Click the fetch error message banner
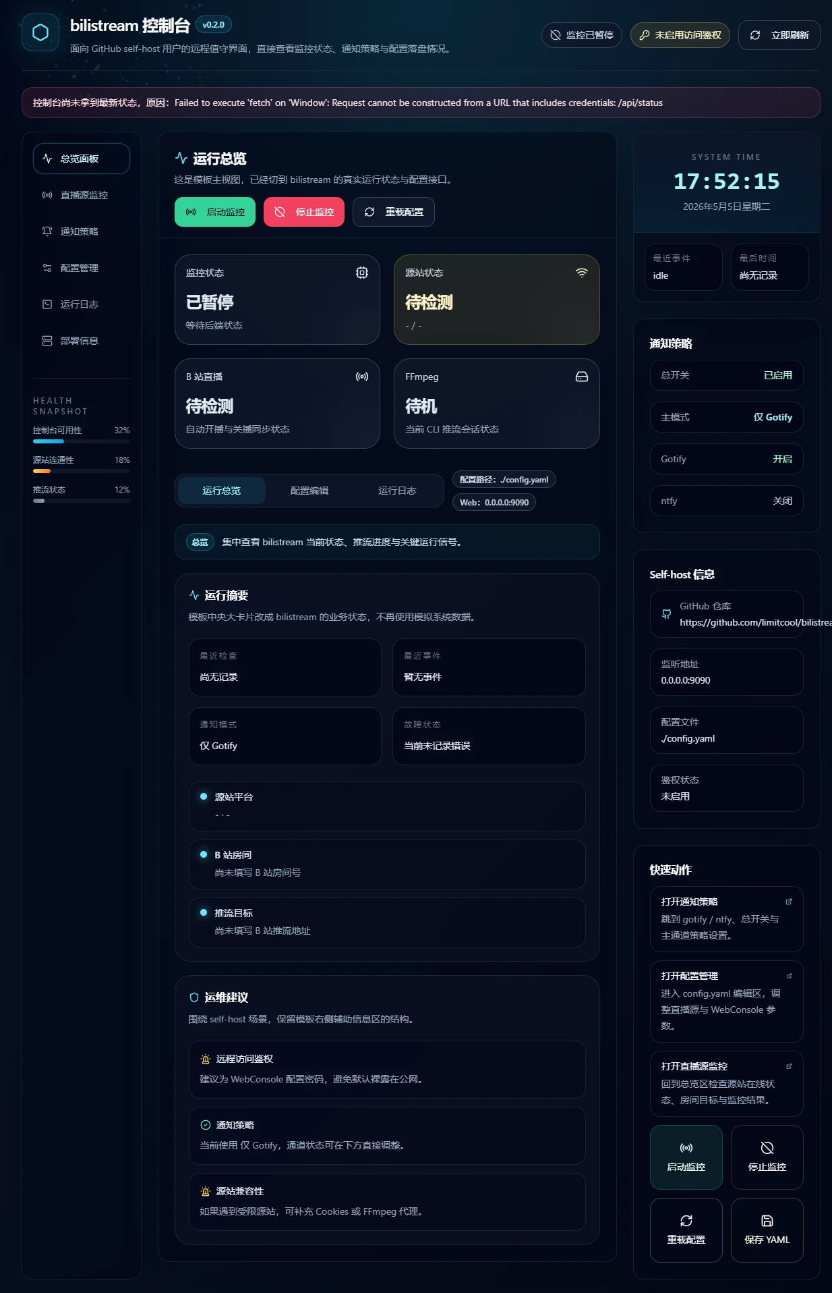The width and height of the screenshot is (832, 1293). 421,103
